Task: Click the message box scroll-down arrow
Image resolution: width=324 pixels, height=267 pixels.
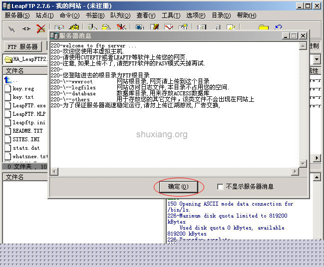Action: tap(303, 164)
